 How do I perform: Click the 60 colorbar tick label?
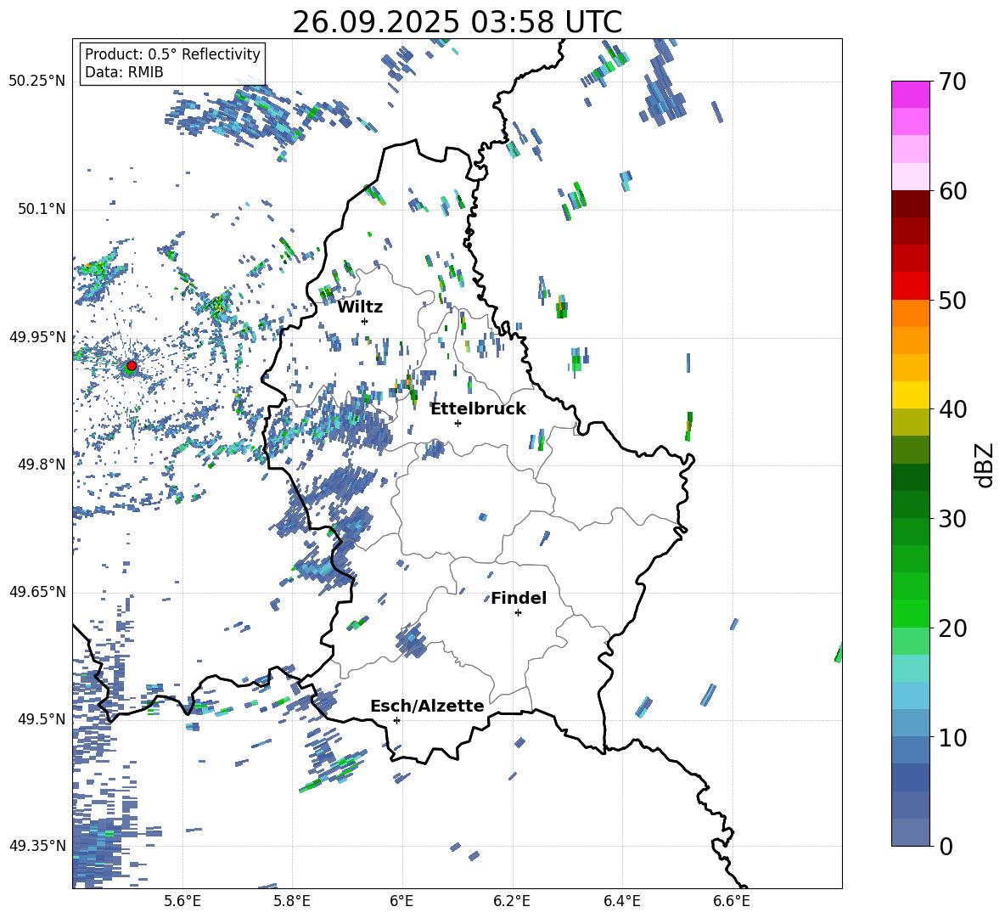(952, 191)
